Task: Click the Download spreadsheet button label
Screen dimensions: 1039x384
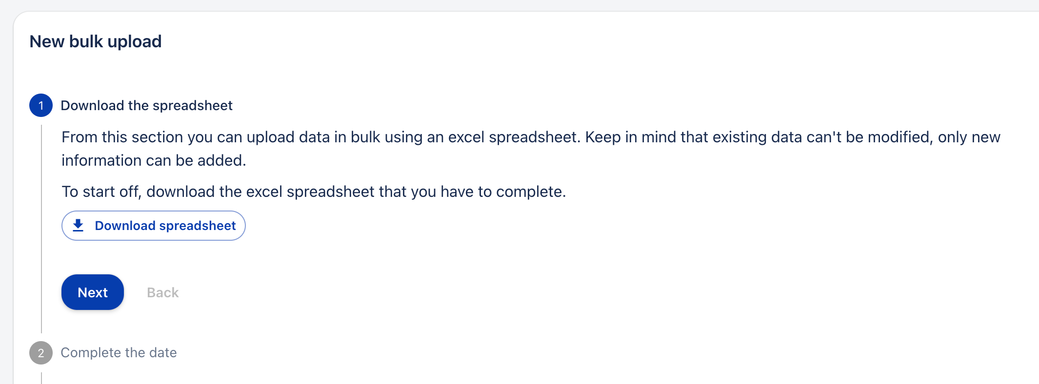Action: (165, 226)
